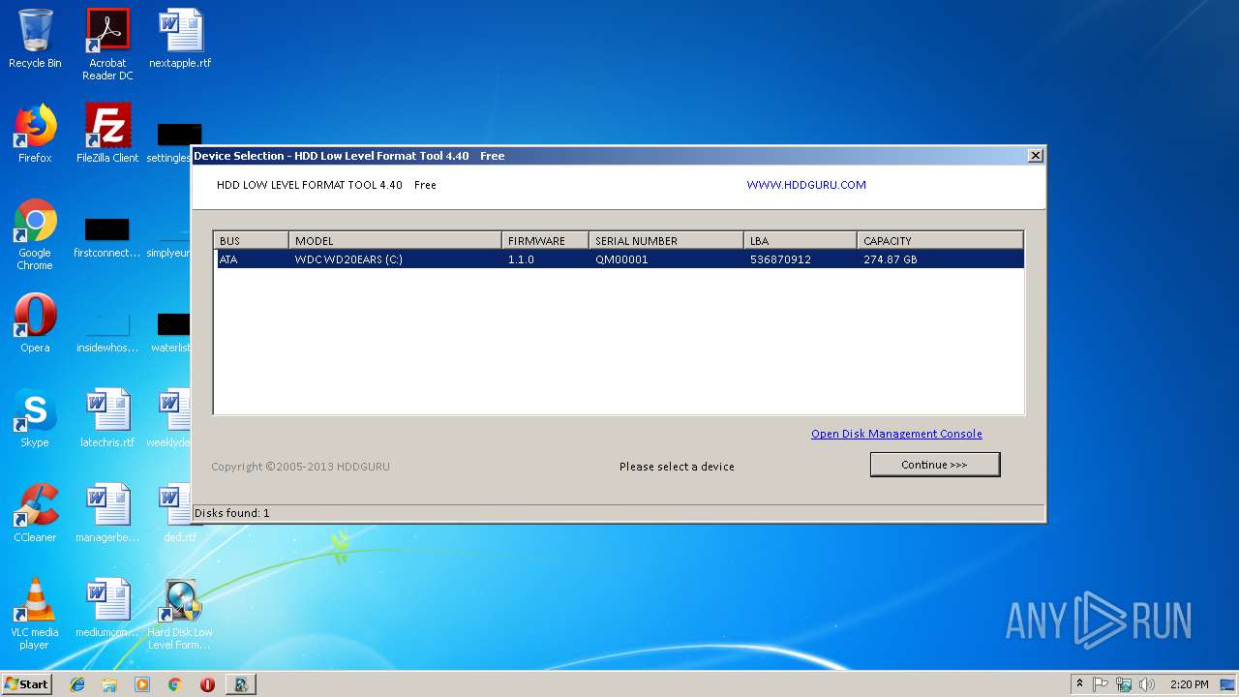Click network status tray icon
The height and width of the screenshot is (697, 1239).
point(1124,684)
